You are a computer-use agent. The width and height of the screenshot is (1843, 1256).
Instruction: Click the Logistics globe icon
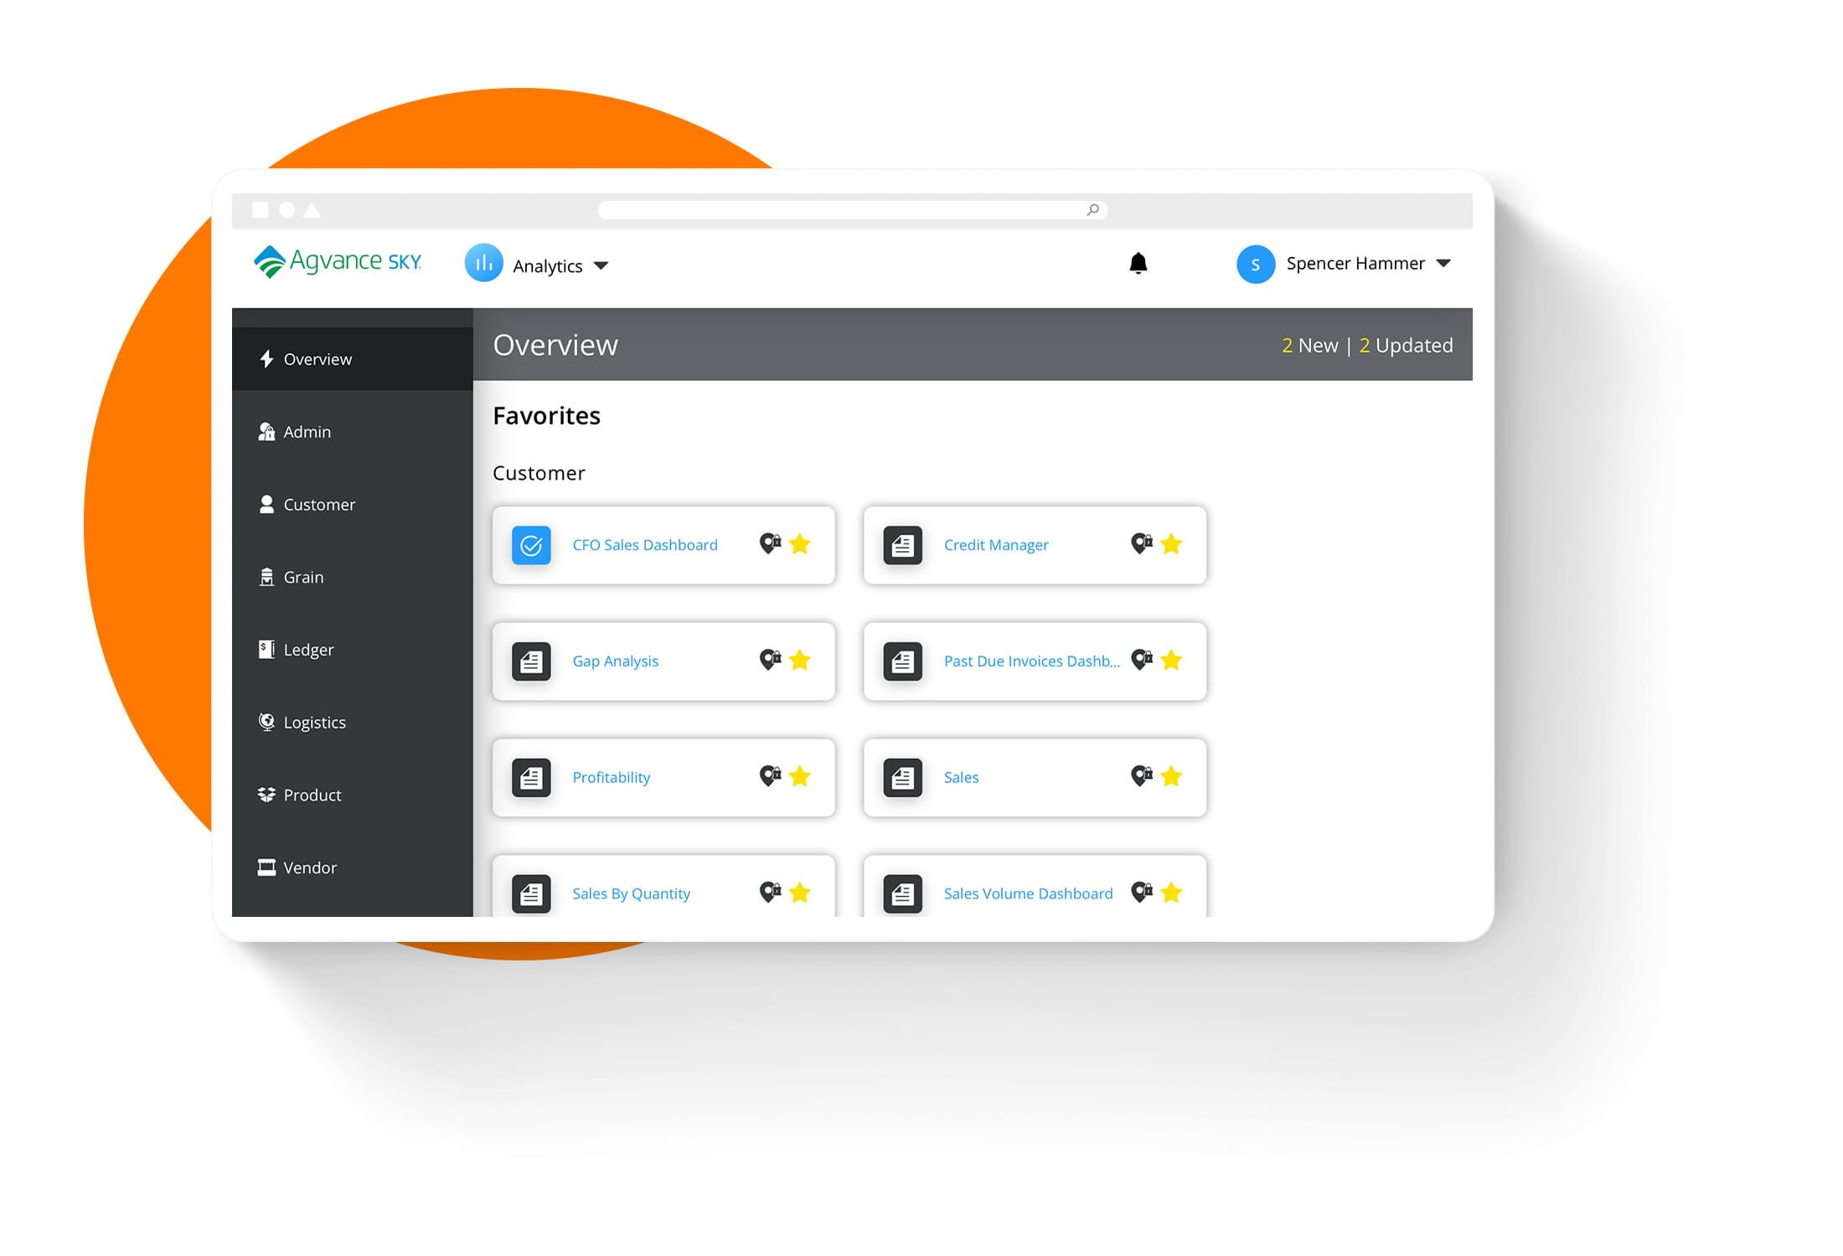266,722
